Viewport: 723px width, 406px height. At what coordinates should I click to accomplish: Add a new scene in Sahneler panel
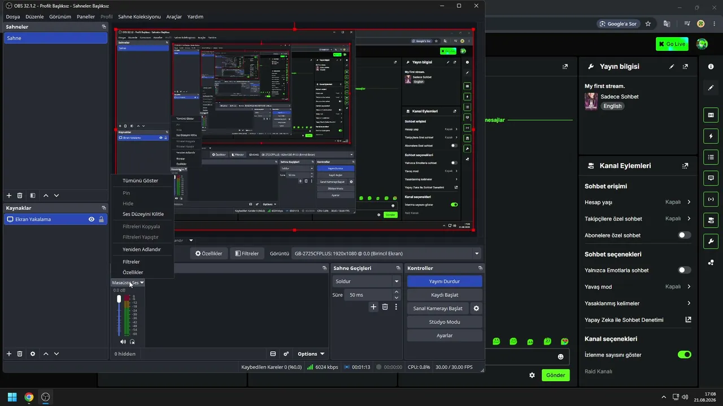tap(9, 196)
